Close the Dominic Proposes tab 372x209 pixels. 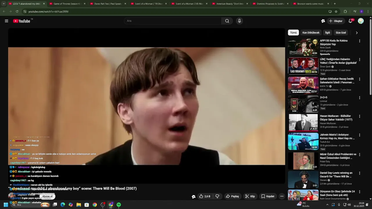[x=287, y=4]
